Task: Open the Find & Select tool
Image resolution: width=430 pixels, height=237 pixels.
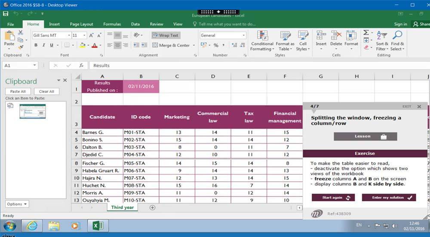Action: [x=397, y=41]
